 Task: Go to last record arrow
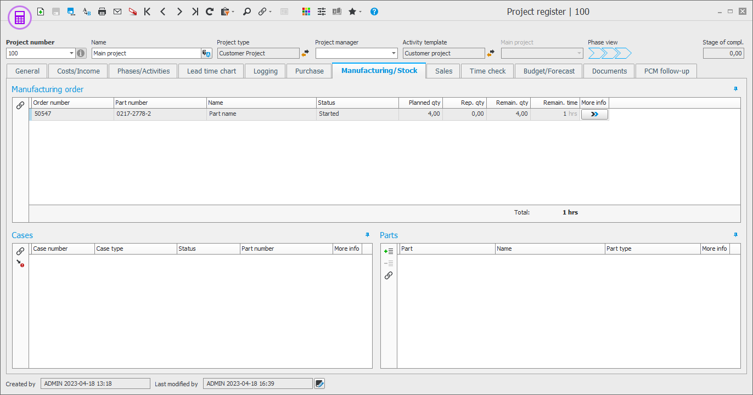pyautogui.click(x=195, y=11)
